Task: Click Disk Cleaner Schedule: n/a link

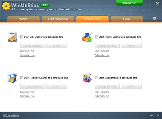Action: click(x=27, y=55)
